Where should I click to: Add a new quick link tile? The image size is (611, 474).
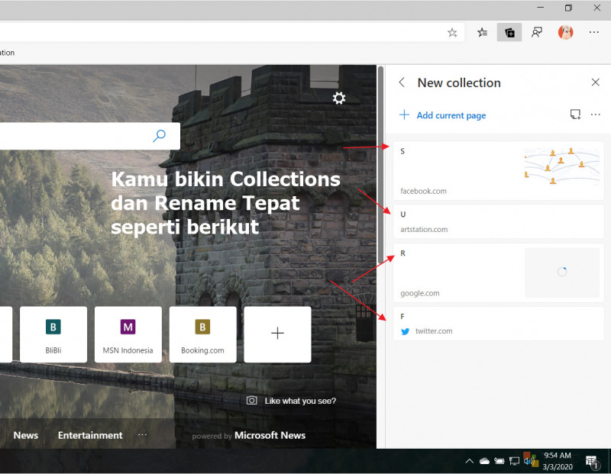click(277, 334)
